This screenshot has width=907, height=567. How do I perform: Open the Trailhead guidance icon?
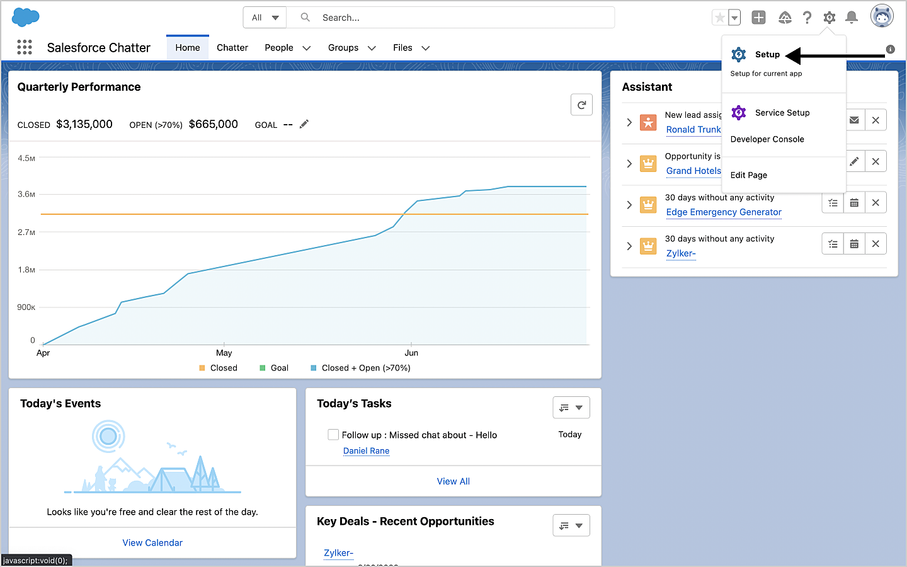coord(784,18)
